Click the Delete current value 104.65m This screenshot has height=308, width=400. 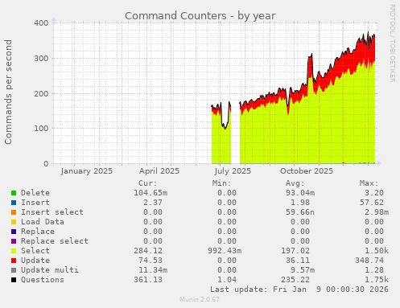[x=151, y=193]
